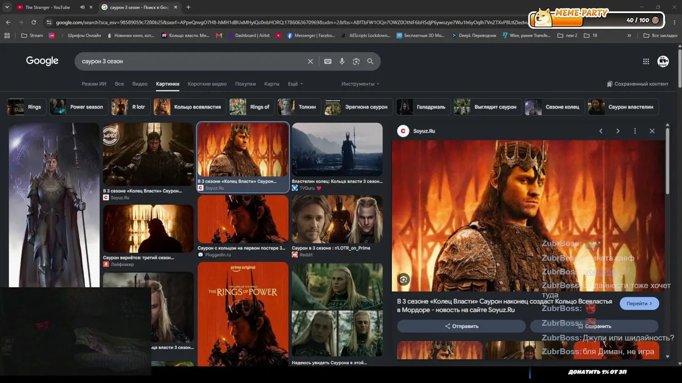Viewport: 682px width, 383px height.
Task: Apply the Сезоне колец filter chip
Action: pyautogui.click(x=555, y=107)
